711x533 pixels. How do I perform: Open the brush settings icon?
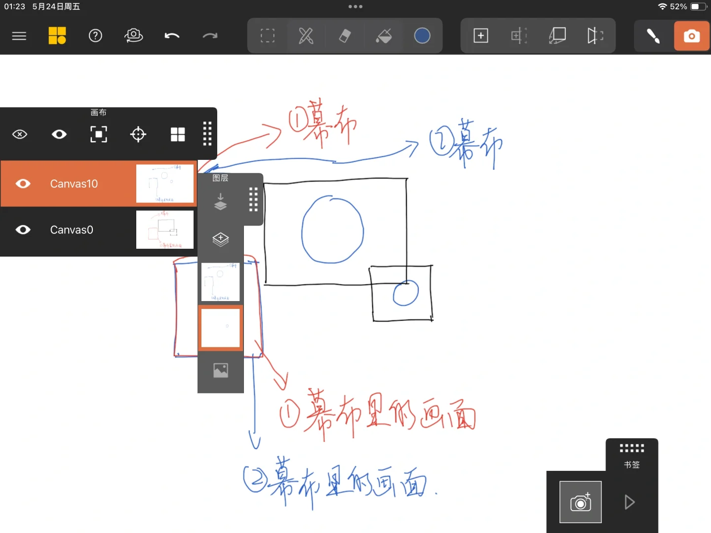point(653,36)
